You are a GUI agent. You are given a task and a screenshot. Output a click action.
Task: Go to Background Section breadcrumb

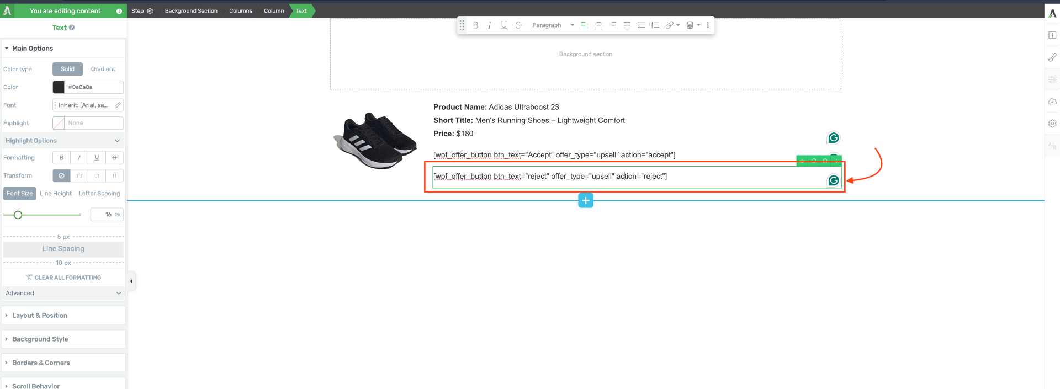(191, 11)
